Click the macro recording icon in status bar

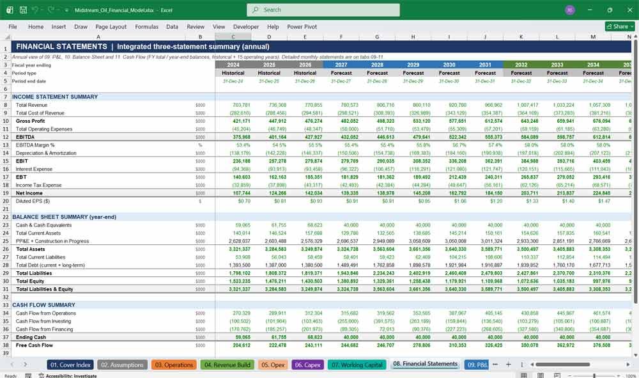pyautogui.click(x=28, y=375)
